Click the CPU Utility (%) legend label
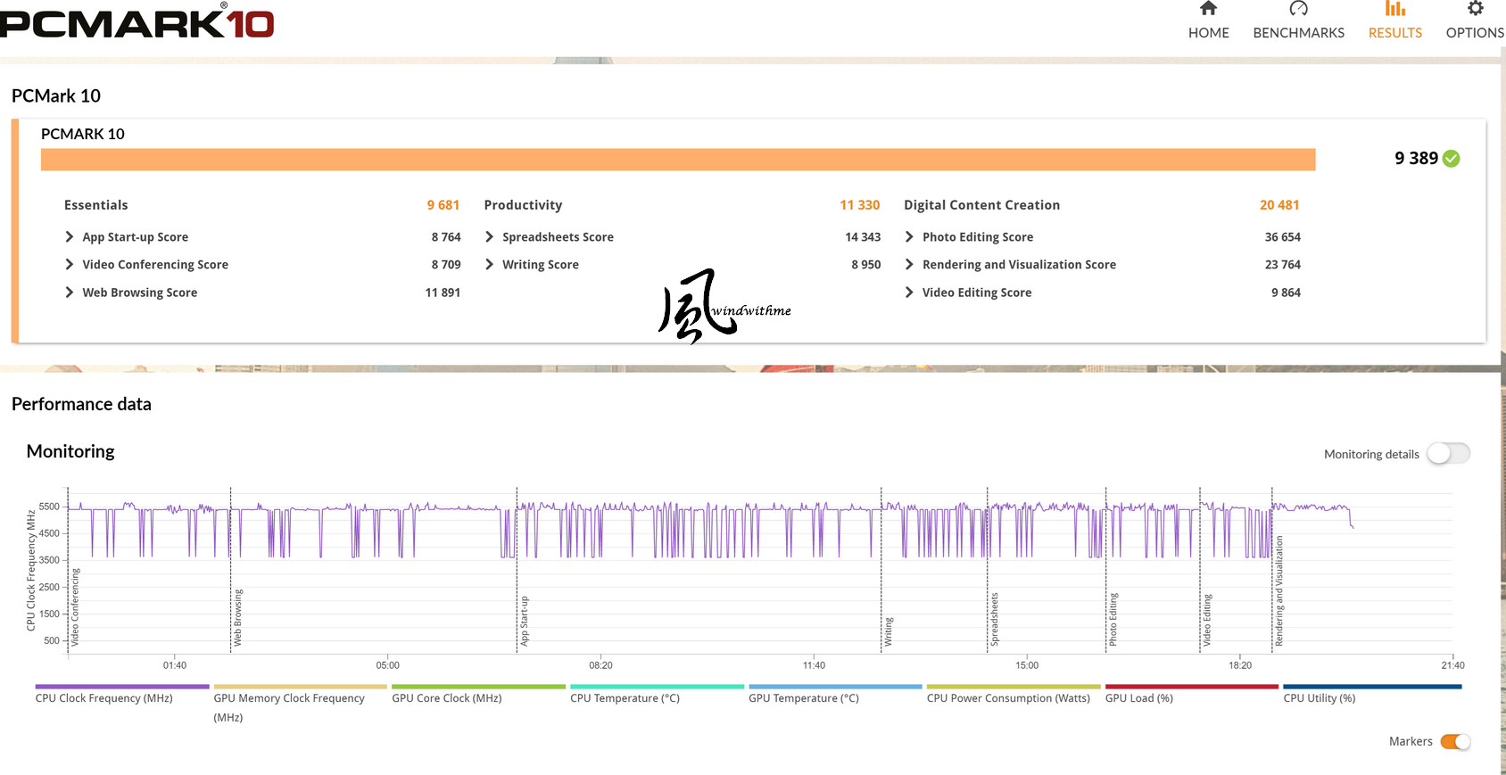The width and height of the screenshot is (1506, 775). pyautogui.click(x=1319, y=698)
